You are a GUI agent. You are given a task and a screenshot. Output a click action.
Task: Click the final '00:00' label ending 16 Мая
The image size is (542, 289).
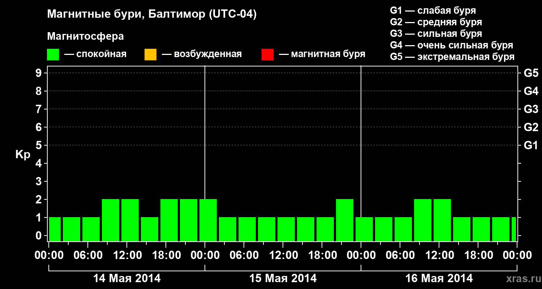click(517, 255)
